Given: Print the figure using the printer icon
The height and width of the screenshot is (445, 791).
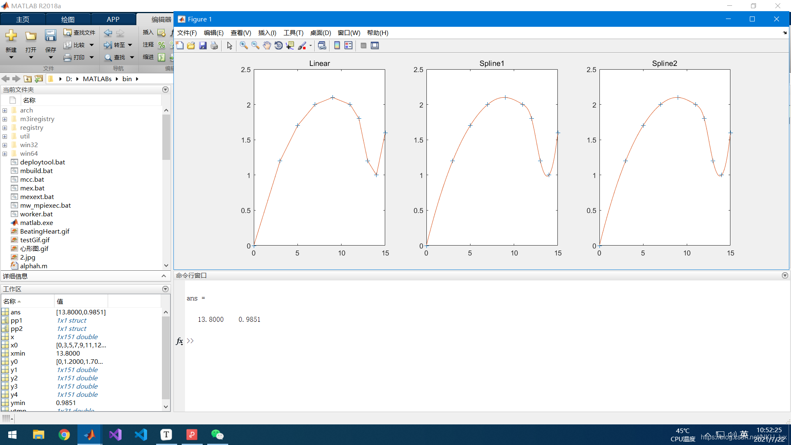Looking at the screenshot, I should pos(214,46).
